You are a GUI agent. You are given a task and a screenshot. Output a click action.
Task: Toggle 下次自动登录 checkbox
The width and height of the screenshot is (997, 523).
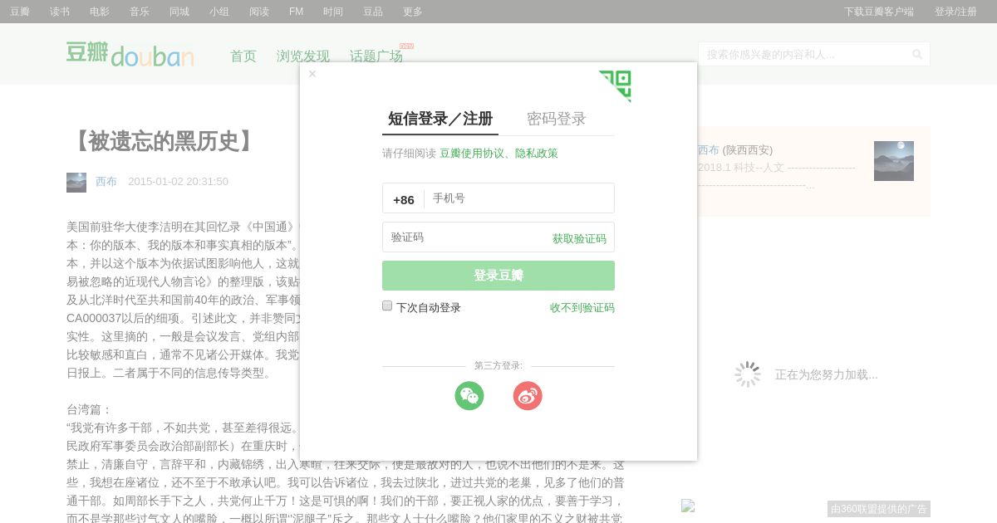coord(387,305)
